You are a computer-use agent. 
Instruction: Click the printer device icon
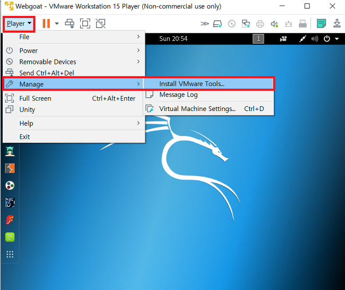(260, 23)
